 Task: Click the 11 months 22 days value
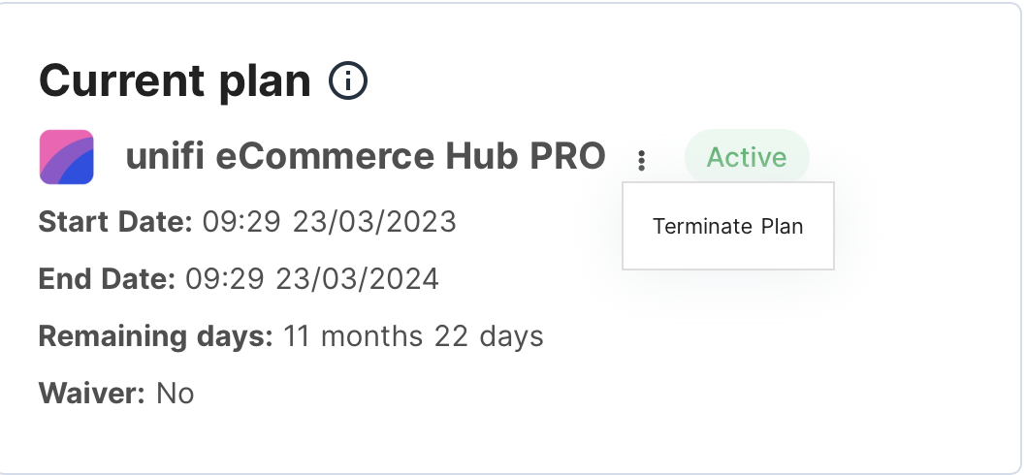413,336
